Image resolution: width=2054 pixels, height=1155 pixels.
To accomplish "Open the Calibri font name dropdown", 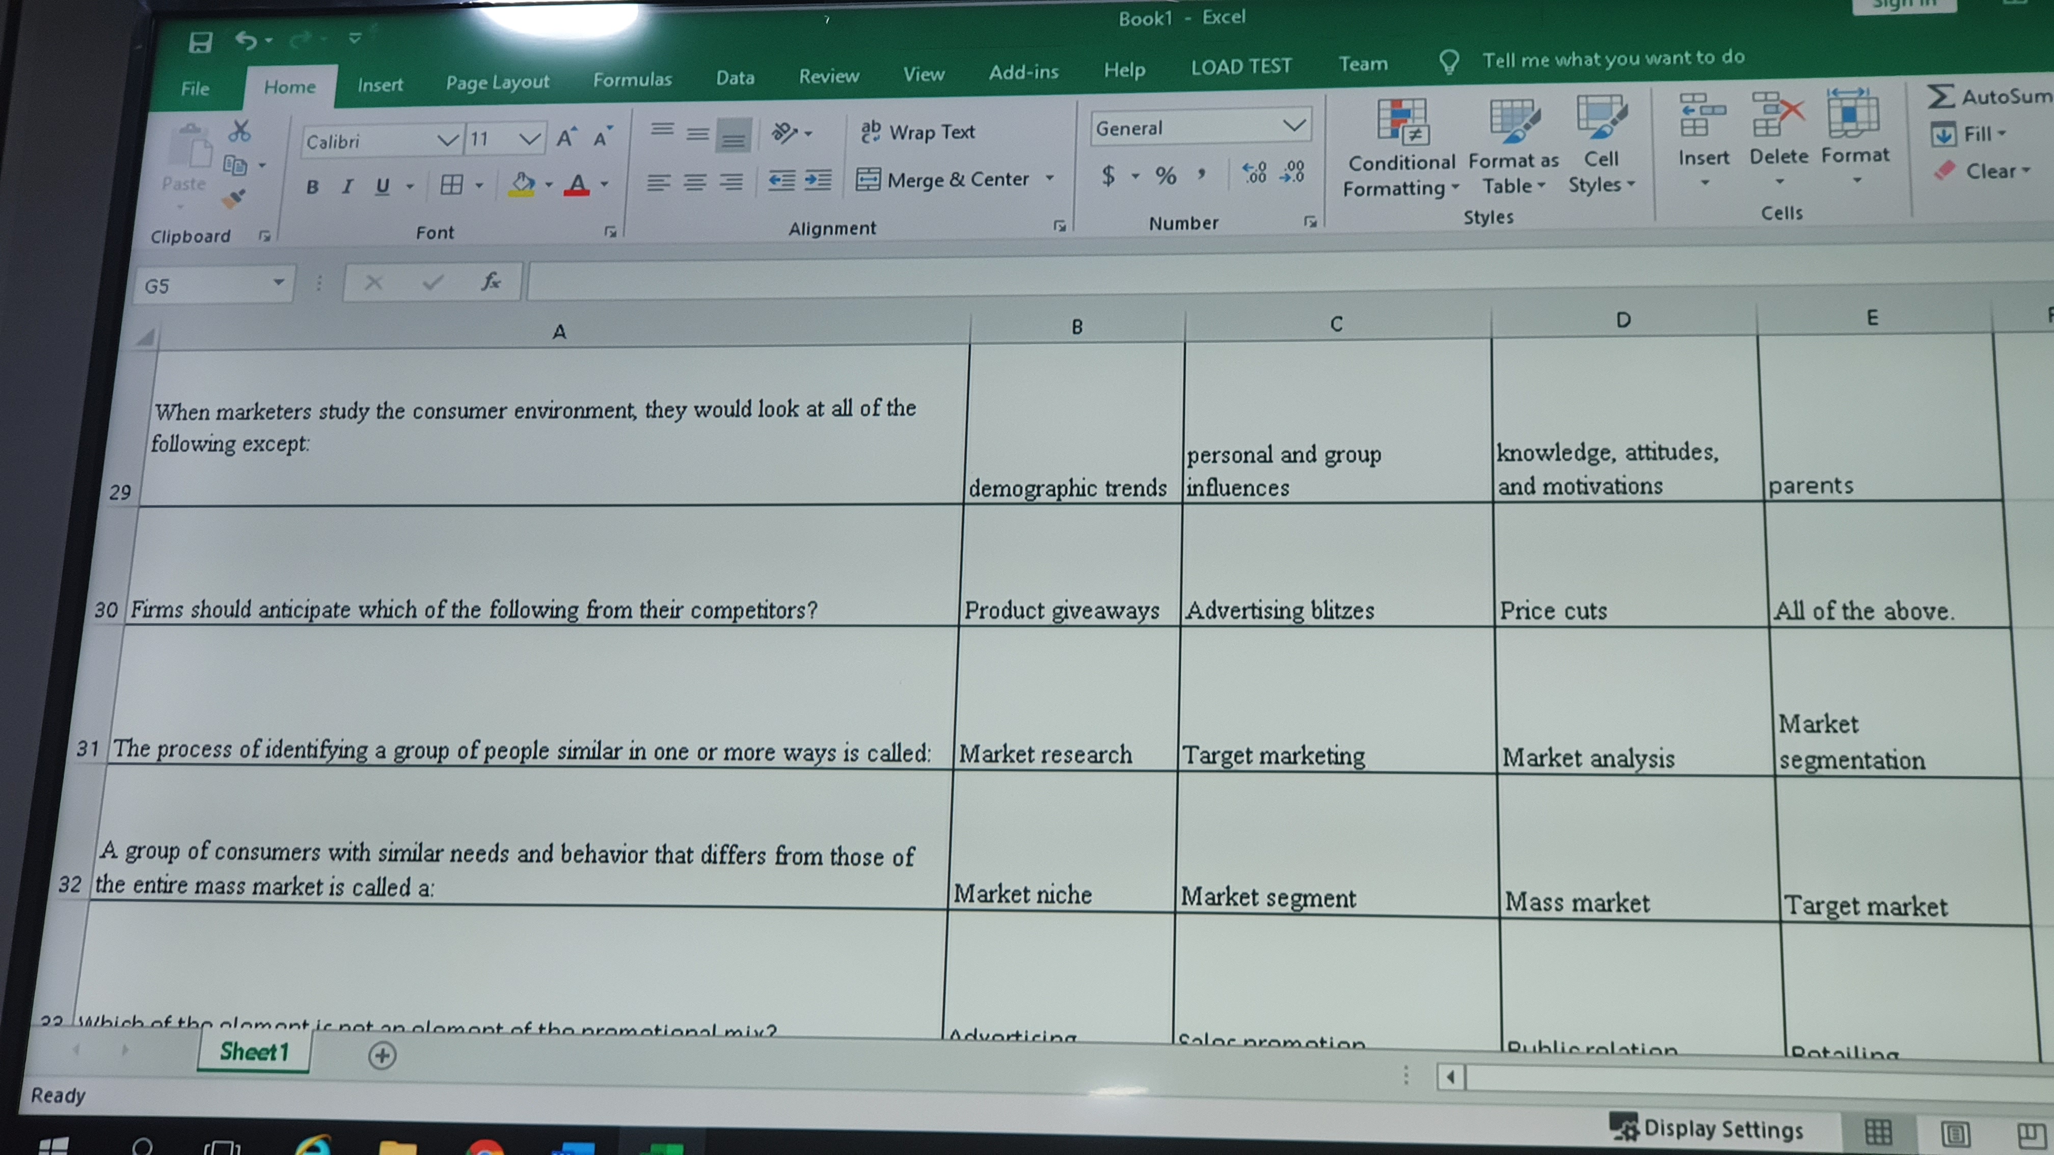I will (x=448, y=140).
